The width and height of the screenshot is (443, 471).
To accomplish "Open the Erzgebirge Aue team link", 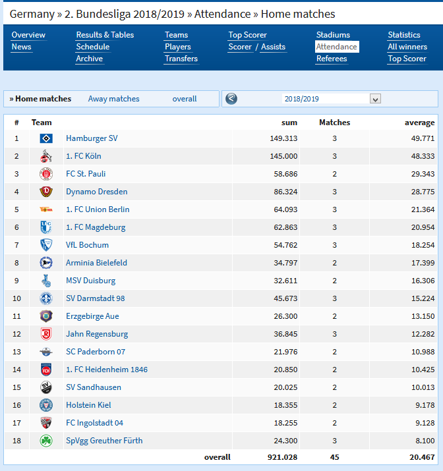I will (x=92, y=316).
